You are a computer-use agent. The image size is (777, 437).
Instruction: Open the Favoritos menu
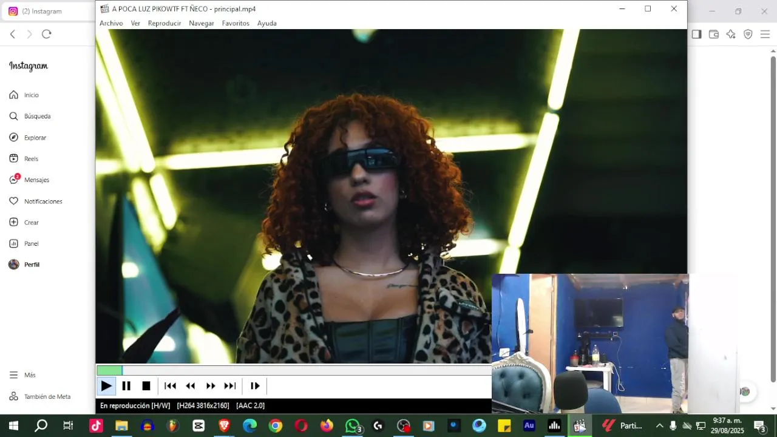pos(236,23)
